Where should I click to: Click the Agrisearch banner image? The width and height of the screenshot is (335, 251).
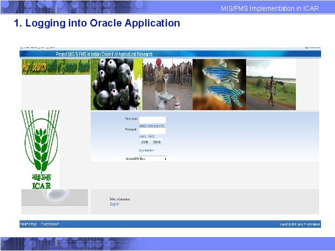(x=56, y=67)
